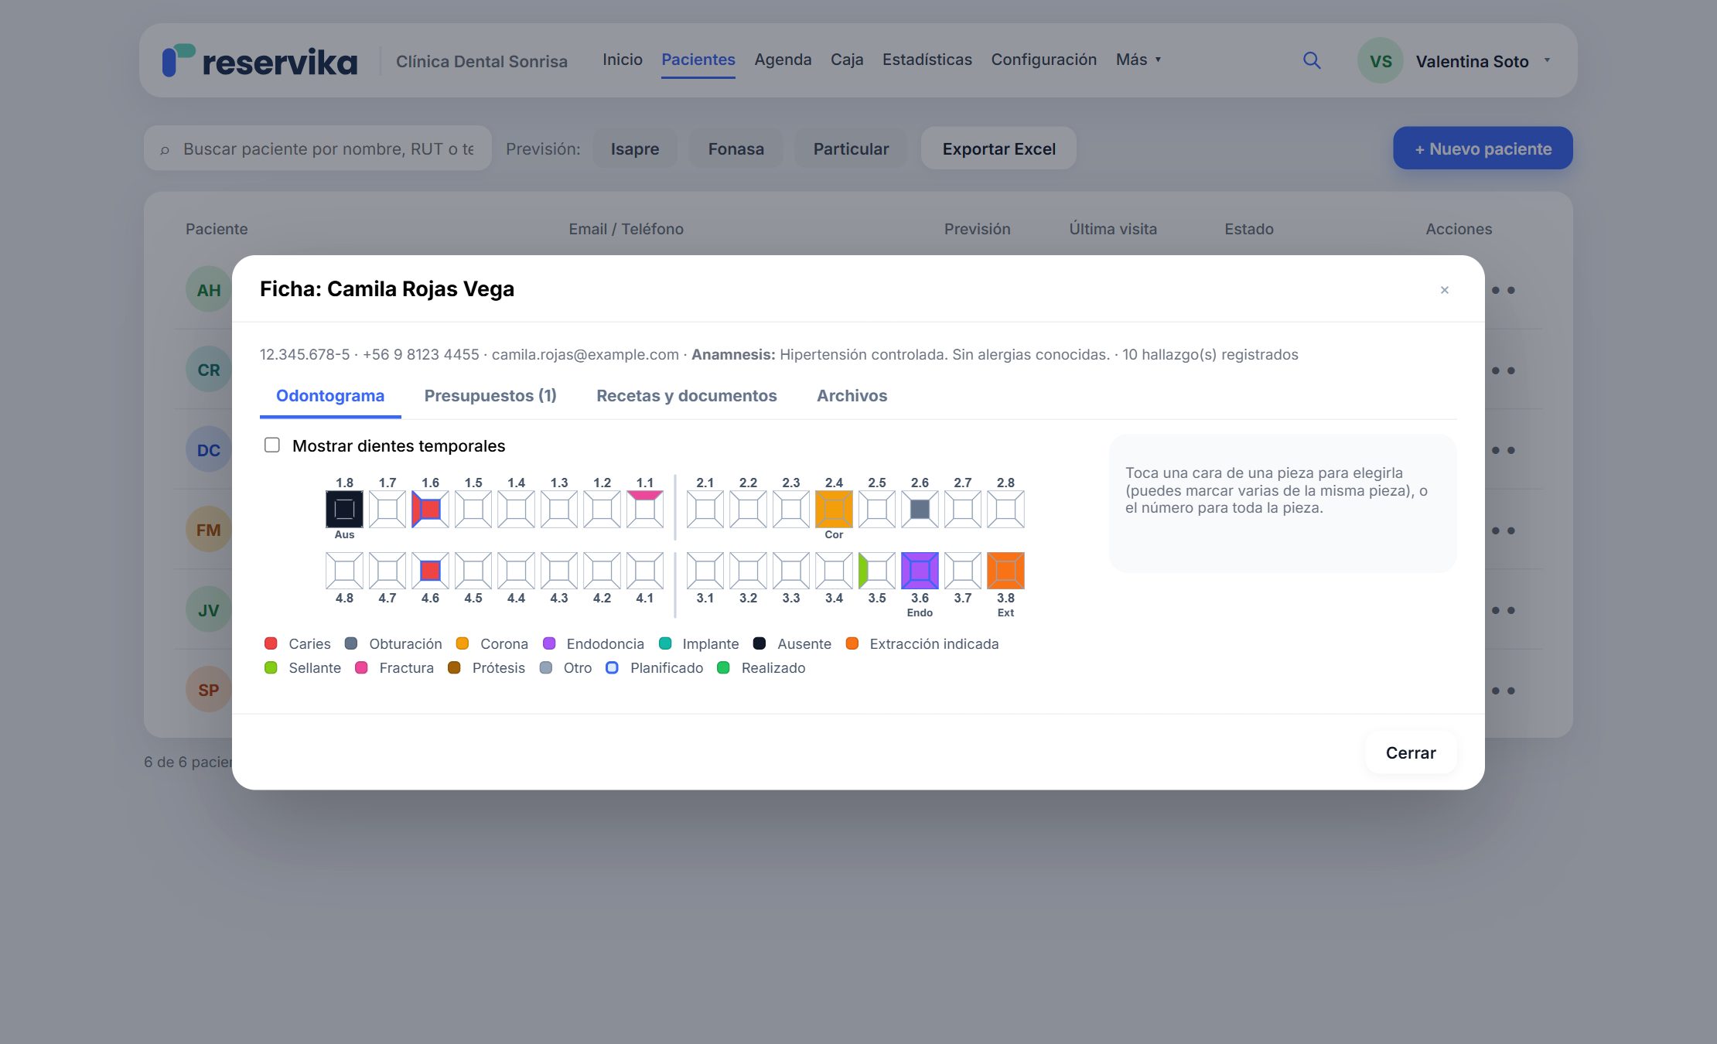Enable Mostrar dientes temporales checkbox
Image resolution: width=1717 pixels, height=1044 pixels.
click(272, 445)
